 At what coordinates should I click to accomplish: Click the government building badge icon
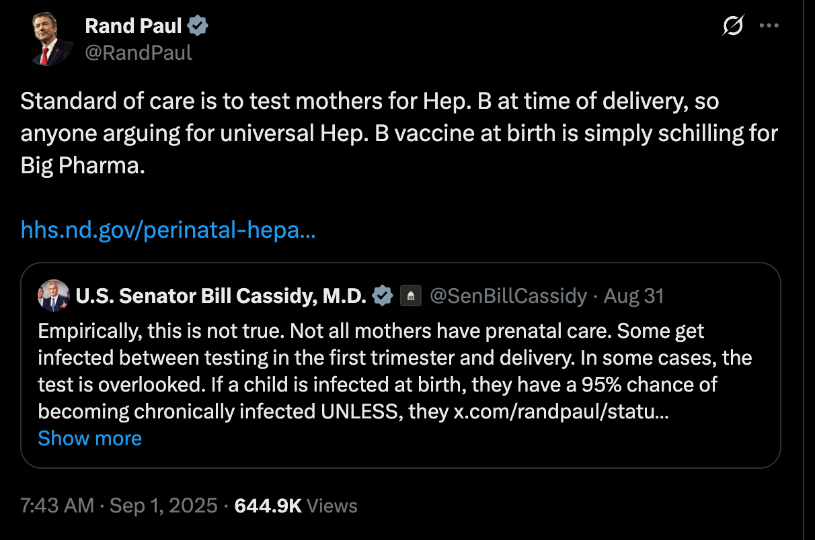pos(410,296)
